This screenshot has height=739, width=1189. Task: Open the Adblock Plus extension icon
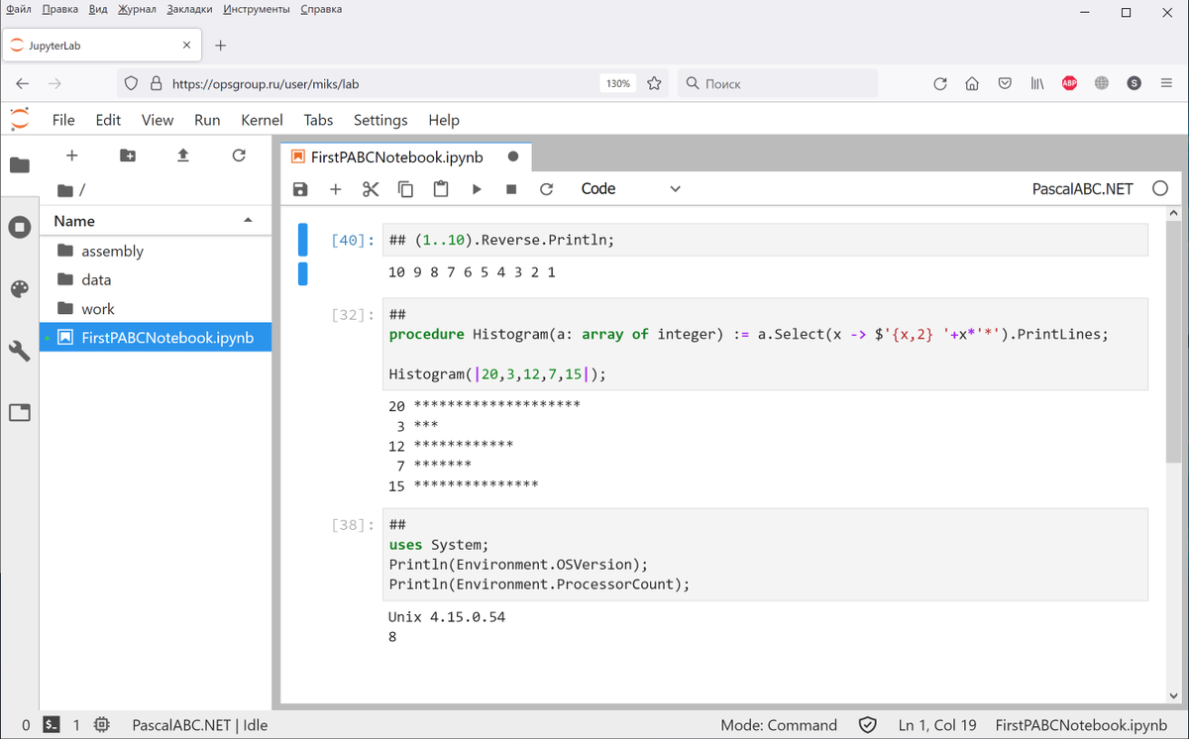pyautogui.click(x=1070, y=84)
